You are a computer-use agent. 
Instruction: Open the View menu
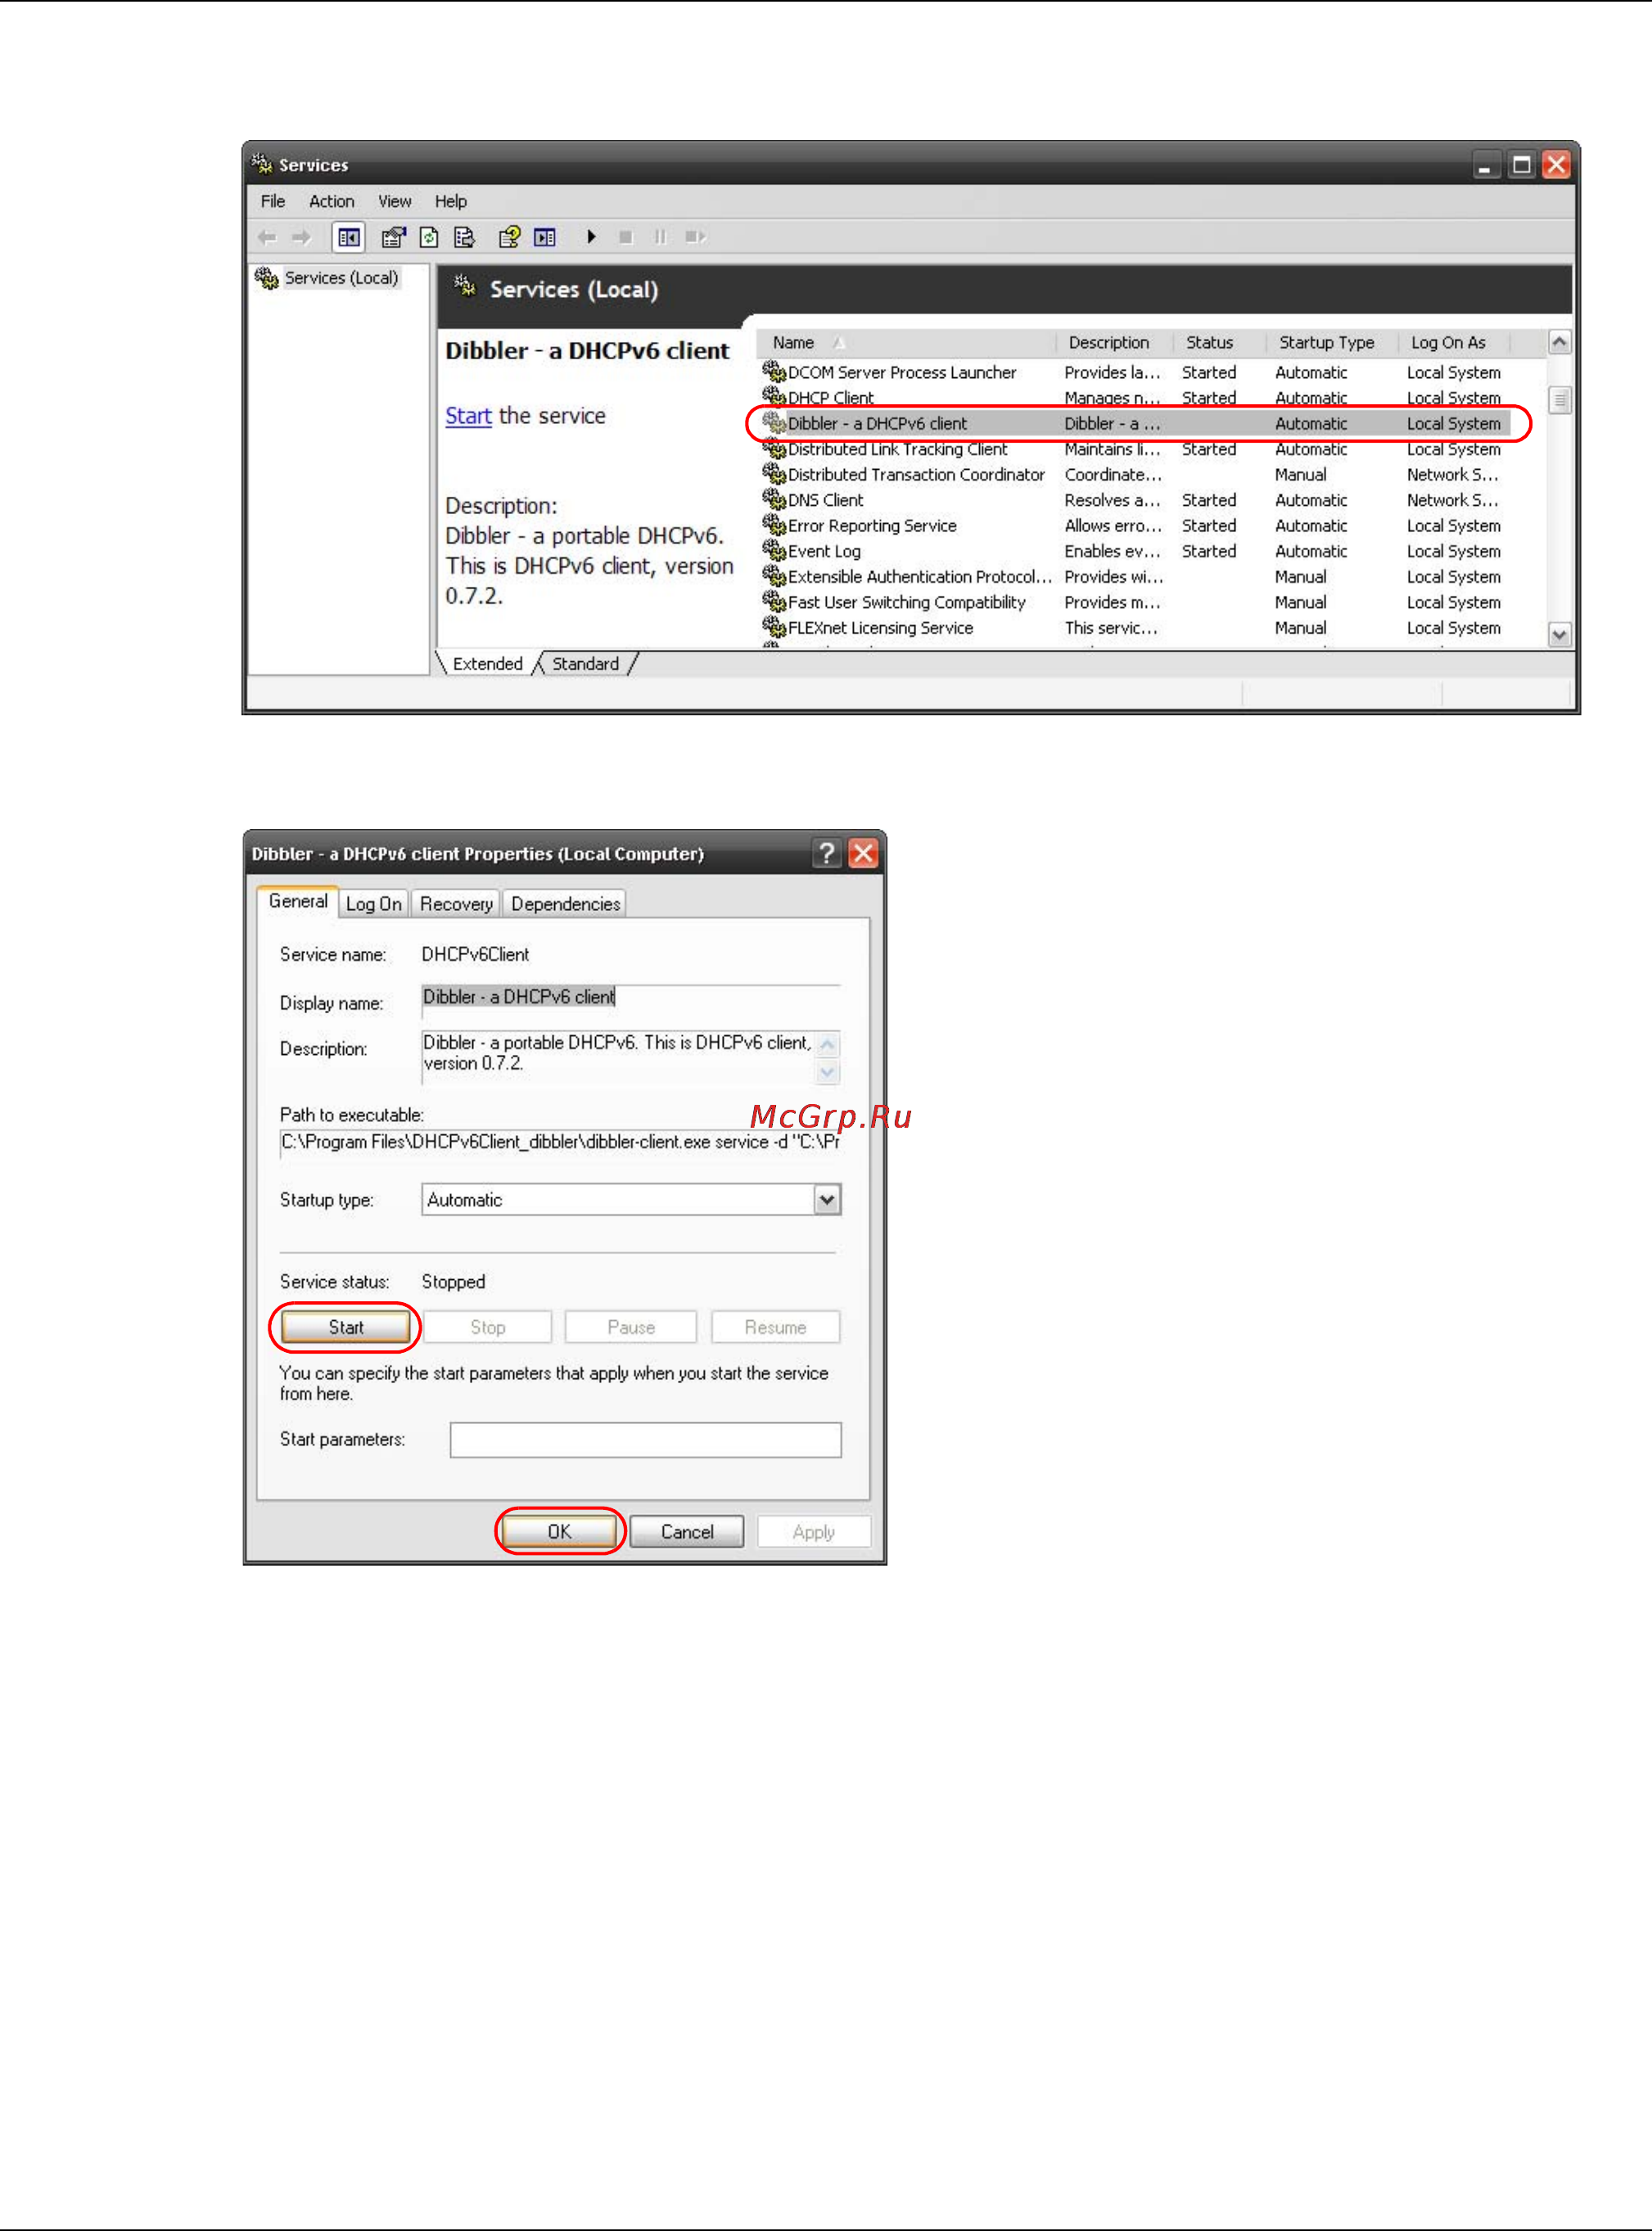[x=394, y=201]
